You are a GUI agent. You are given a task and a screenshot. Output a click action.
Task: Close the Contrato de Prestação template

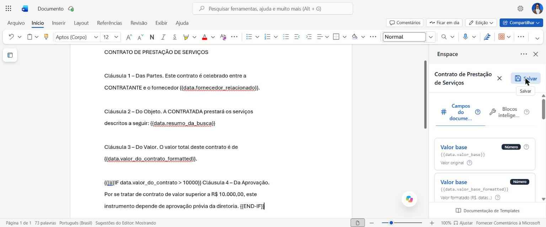pos(499,79)
